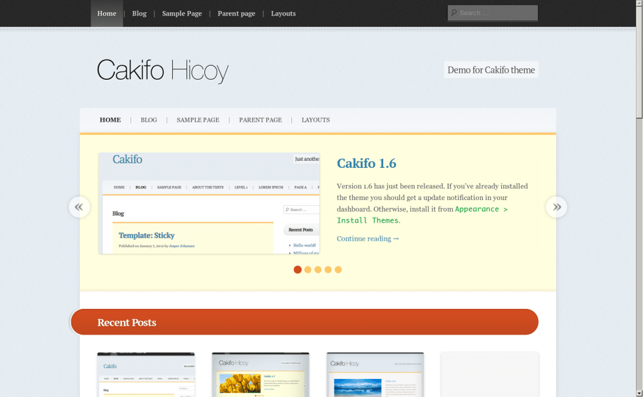Select the active orange carousel dot
This screenshot has height=397, width=643.
click(297, 270)
